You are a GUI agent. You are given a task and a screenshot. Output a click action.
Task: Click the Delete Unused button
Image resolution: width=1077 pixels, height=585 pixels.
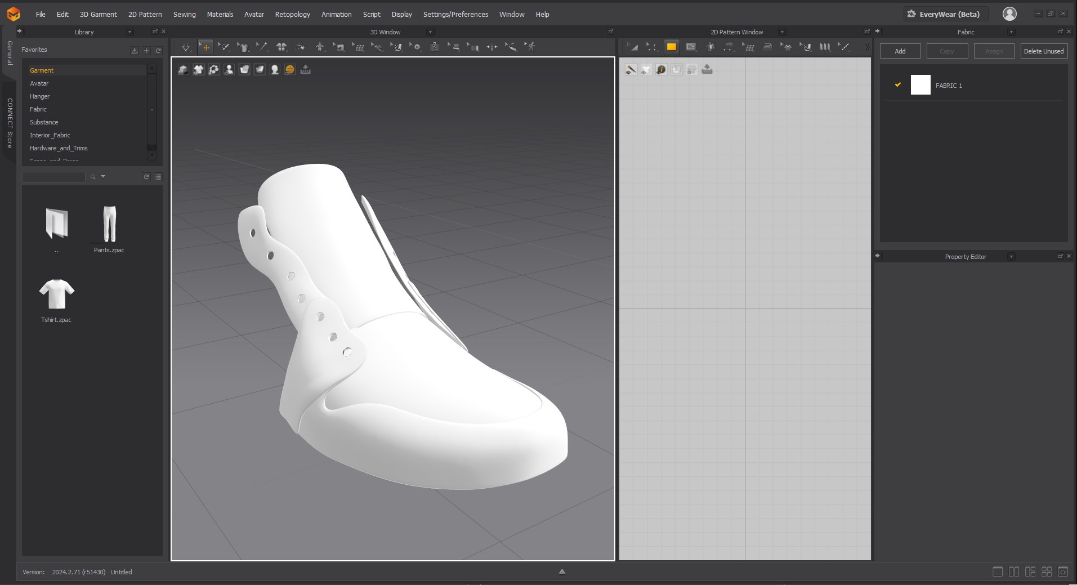(x=1043, y=51)
